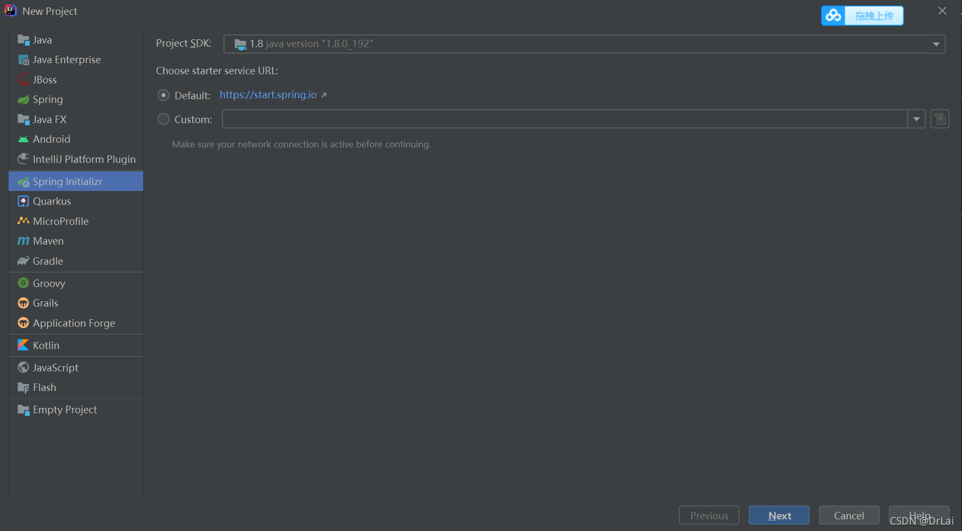
Task: Select the Maven m icon
Action: click(x=23, y=241)
